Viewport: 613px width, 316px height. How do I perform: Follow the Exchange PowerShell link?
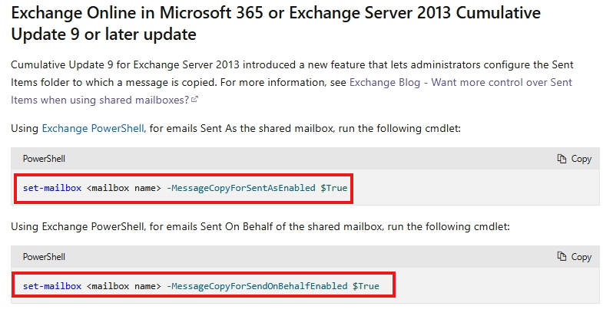[93, 128]
